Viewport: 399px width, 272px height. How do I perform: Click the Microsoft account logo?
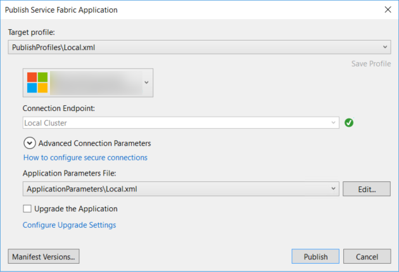click(x=37, y=82)
